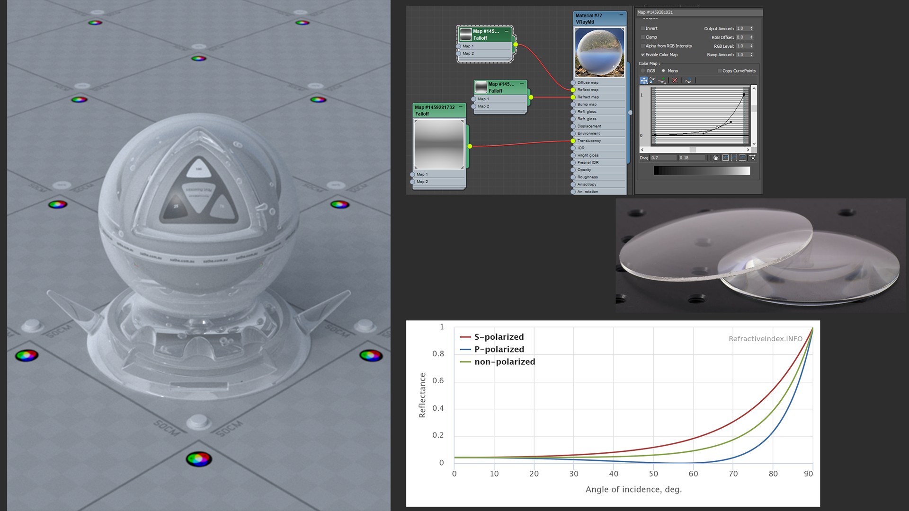Click the RGB Offset value field

(x=742, y=37)
